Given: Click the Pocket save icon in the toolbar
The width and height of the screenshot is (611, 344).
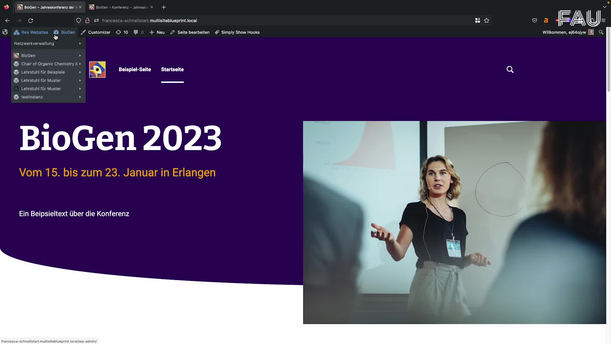Looking at the screenshot, I should (x=534, y=20).
